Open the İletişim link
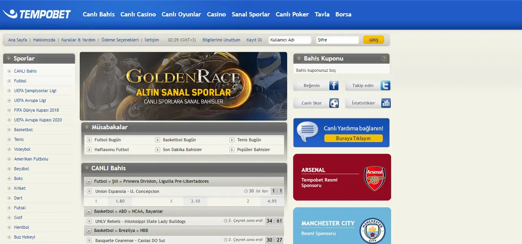This screenshot has height=244, width=522. [152, 40]
